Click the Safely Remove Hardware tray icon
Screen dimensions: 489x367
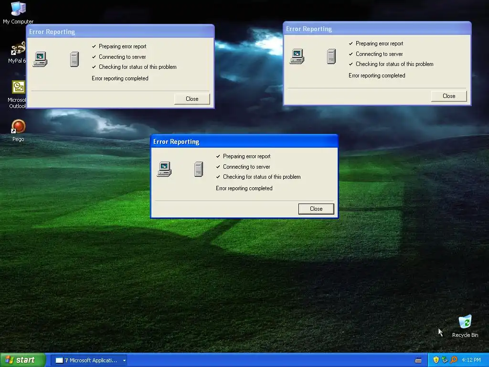click(445, 360)
